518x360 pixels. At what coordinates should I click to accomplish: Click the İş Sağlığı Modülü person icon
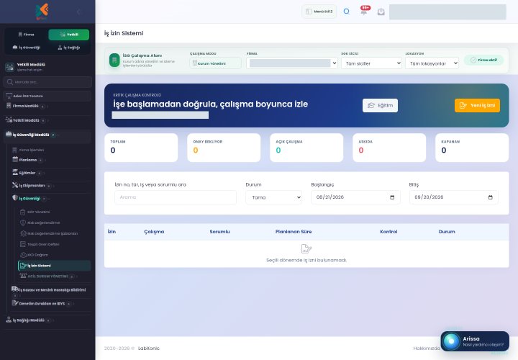(9, 320)
